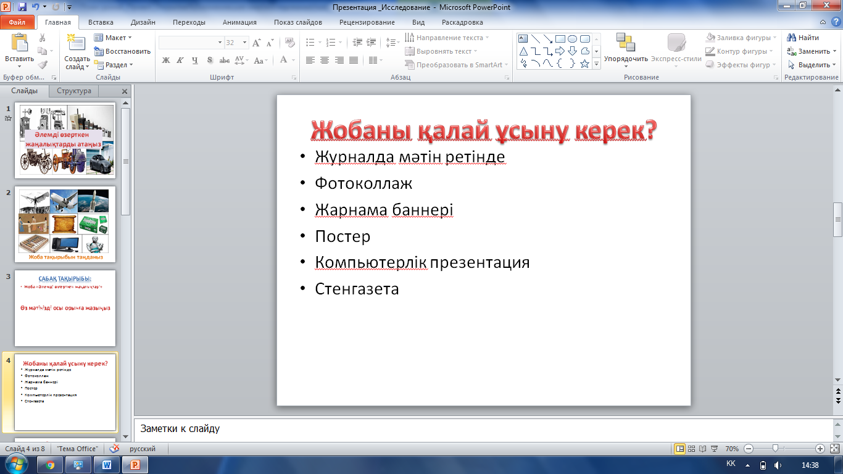Select slide 2 thumbnail

(65, 225)
